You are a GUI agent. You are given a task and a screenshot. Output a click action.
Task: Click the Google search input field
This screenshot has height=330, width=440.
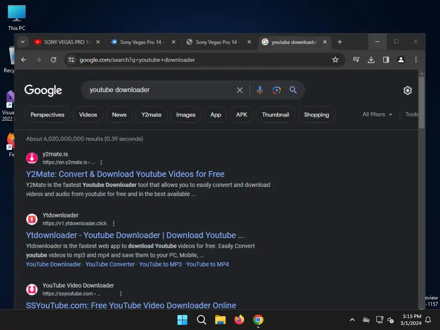tap(160, 90)
